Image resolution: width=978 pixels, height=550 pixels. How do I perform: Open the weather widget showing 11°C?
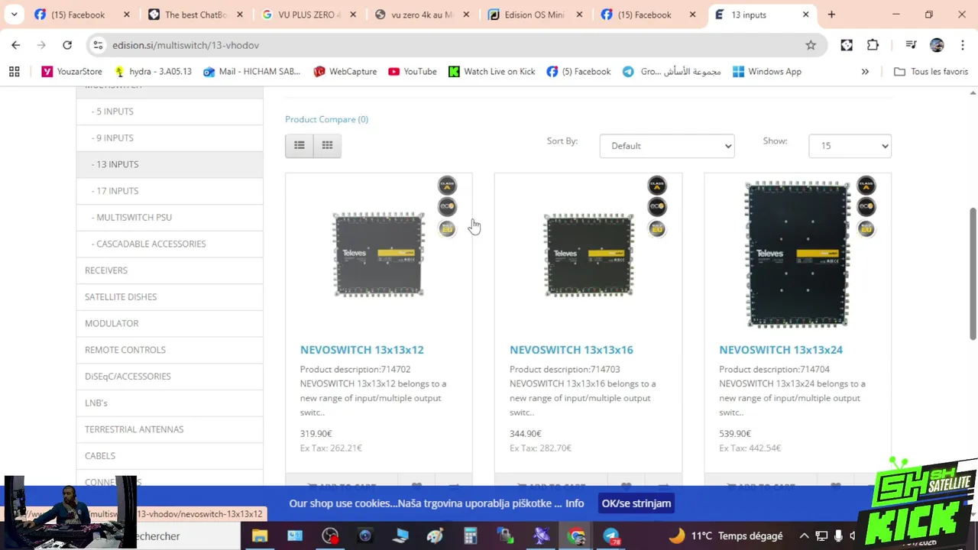[x=726, y=536]
